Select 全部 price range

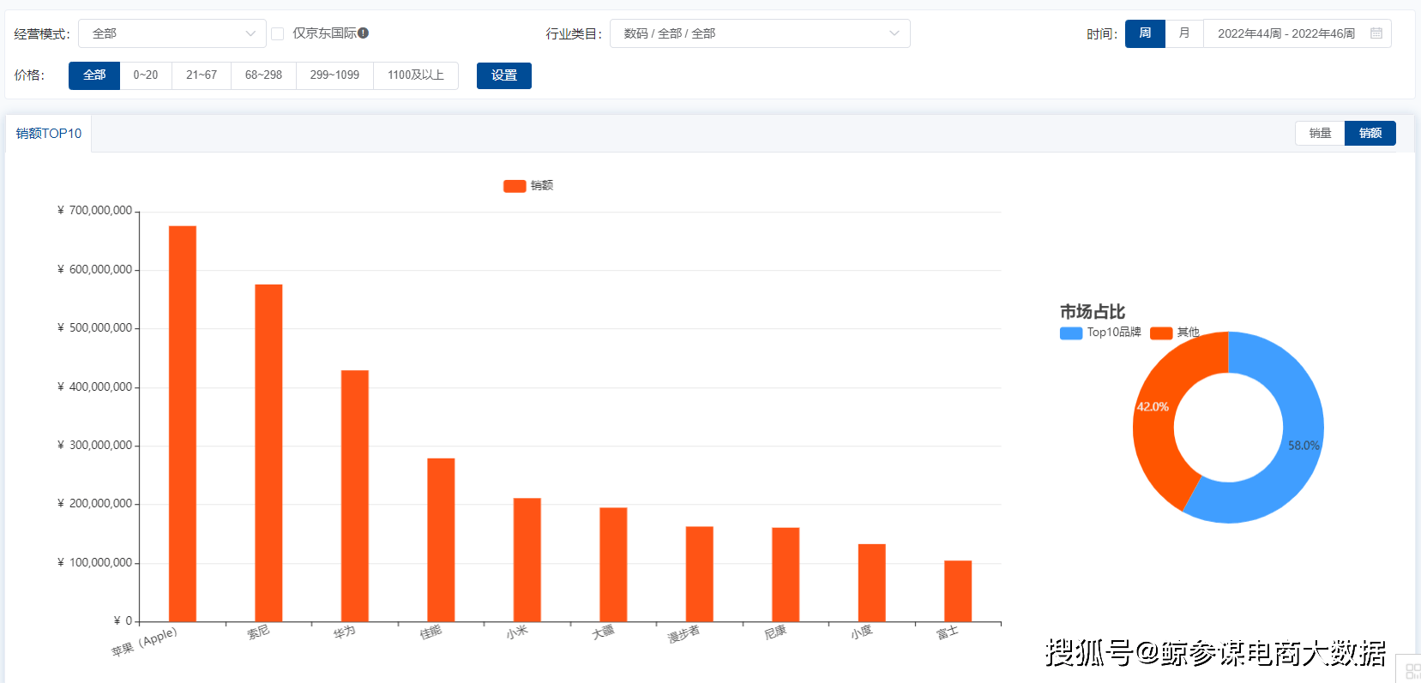[x=94, y=75]
